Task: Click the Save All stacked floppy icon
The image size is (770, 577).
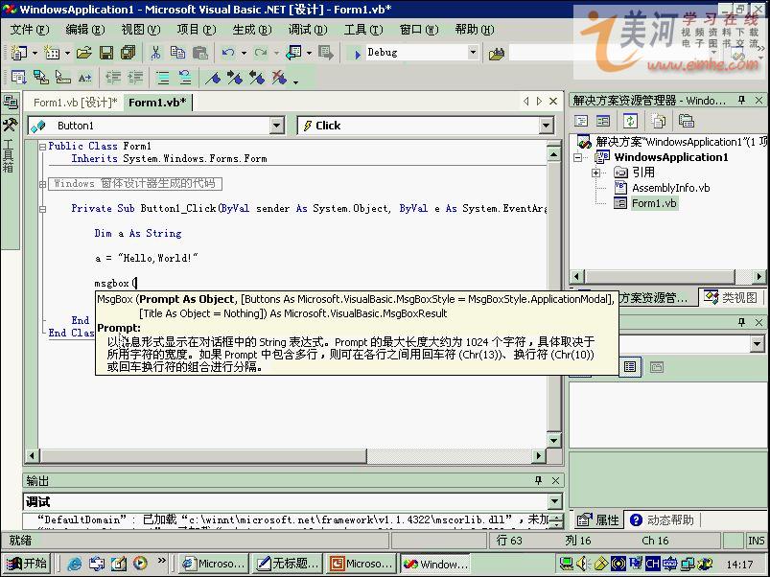Action: [x=128, y=53]
